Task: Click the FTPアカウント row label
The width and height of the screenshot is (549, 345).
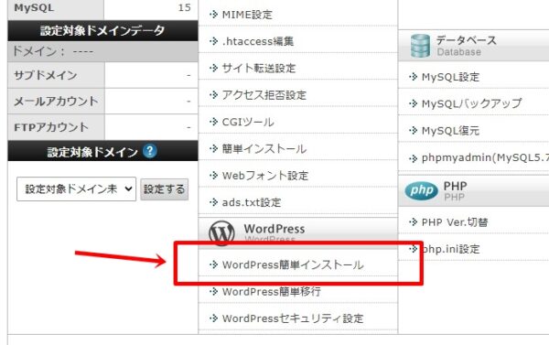Action: click(x=51, y=127)
